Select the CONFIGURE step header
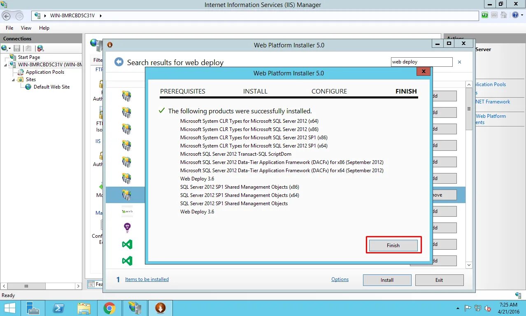Viewport: 526px width, 316px height. [329, 91]
